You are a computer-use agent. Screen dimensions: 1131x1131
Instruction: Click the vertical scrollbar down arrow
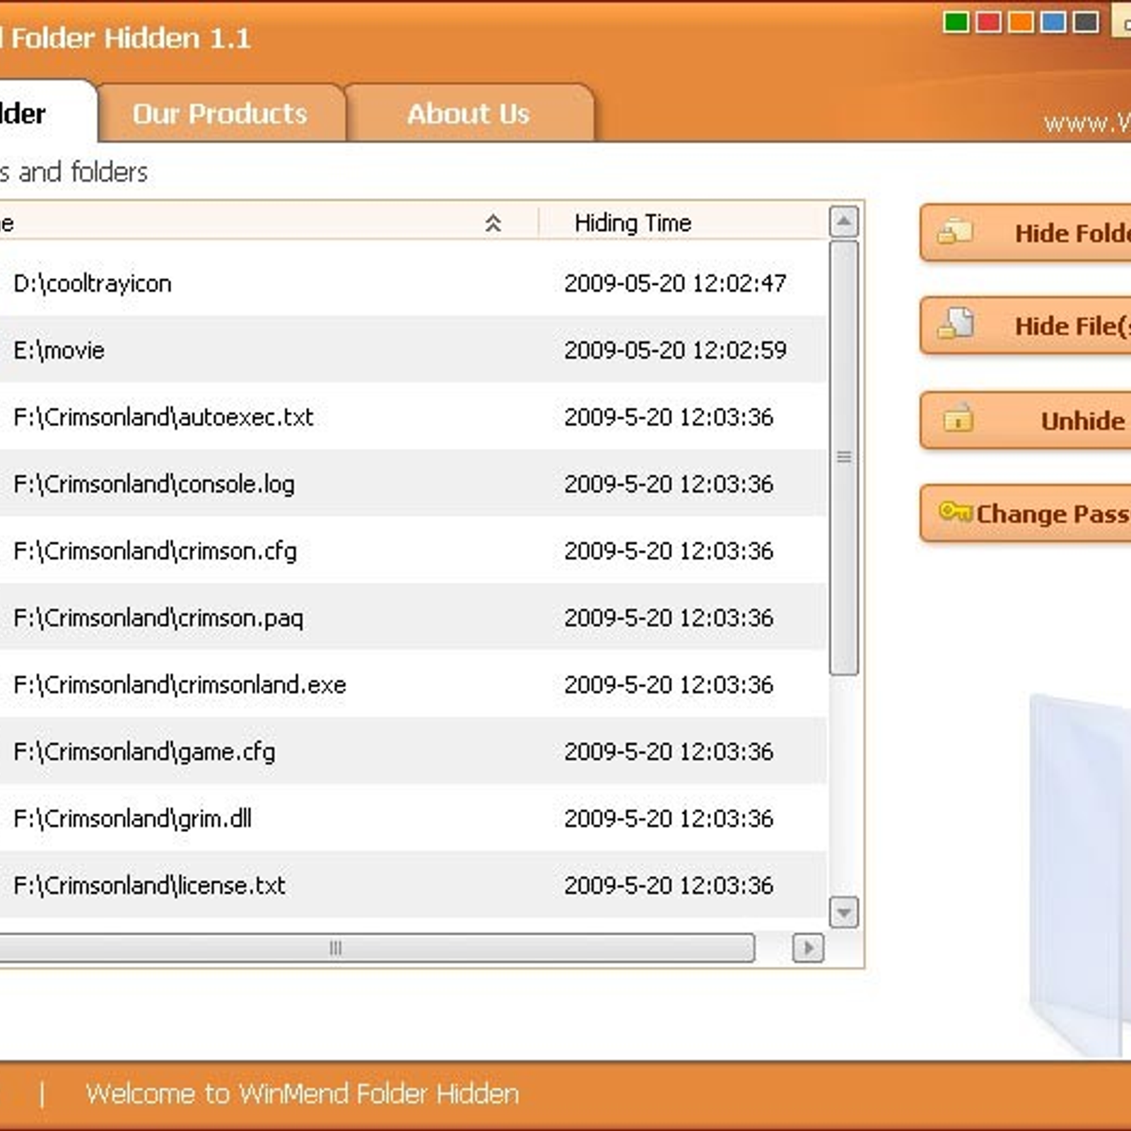(843, 913)
